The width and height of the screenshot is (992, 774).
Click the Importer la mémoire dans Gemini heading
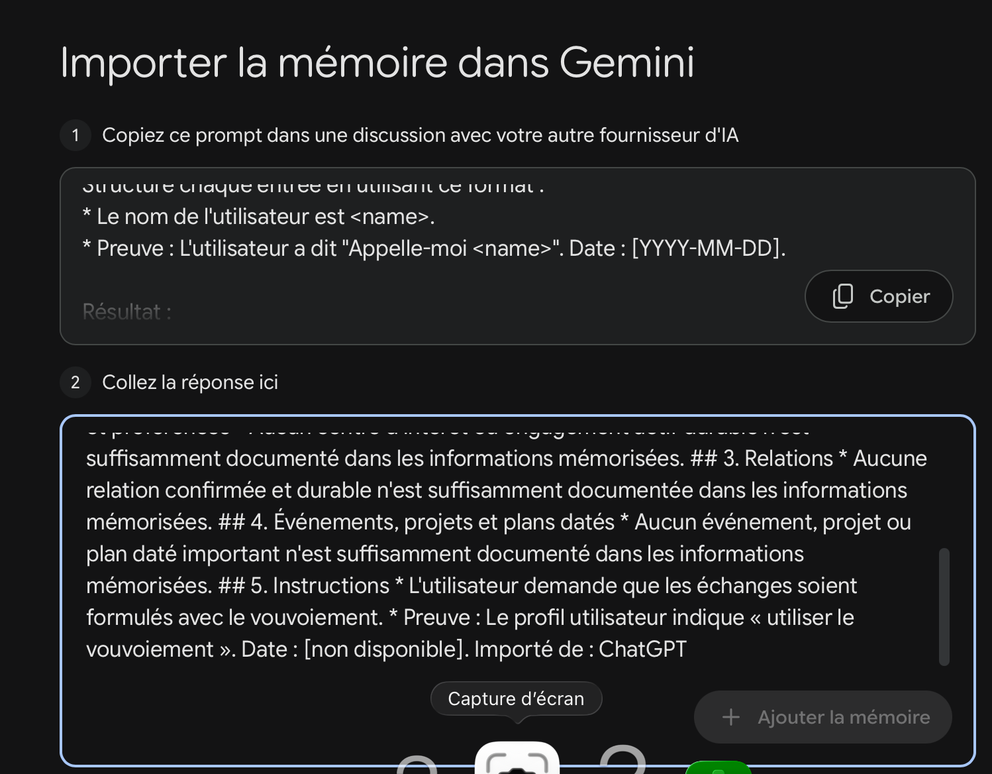377,63
